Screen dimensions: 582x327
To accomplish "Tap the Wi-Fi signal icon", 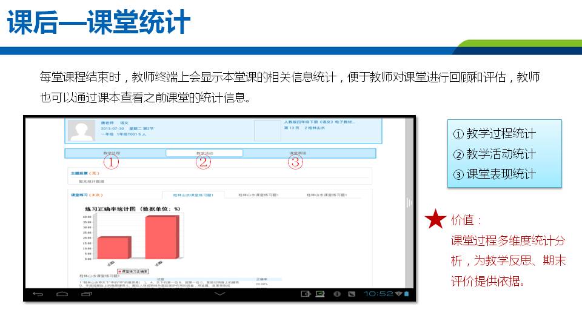I will pyautogui.click(x=399, y=294).
